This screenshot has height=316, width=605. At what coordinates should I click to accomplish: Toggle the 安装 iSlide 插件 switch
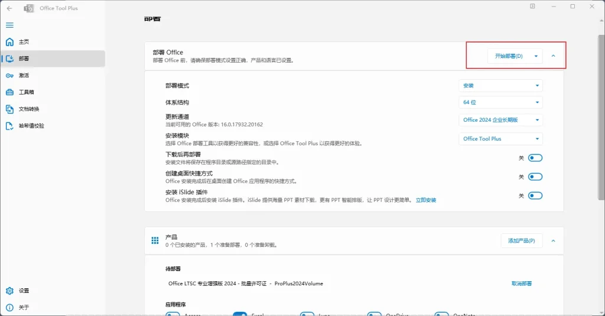535,196
